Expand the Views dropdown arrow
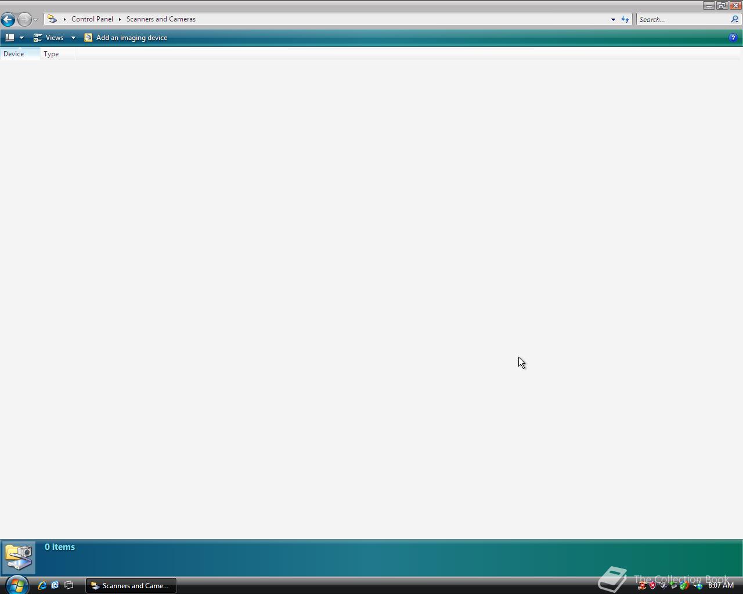 click(x=73, y=38)
